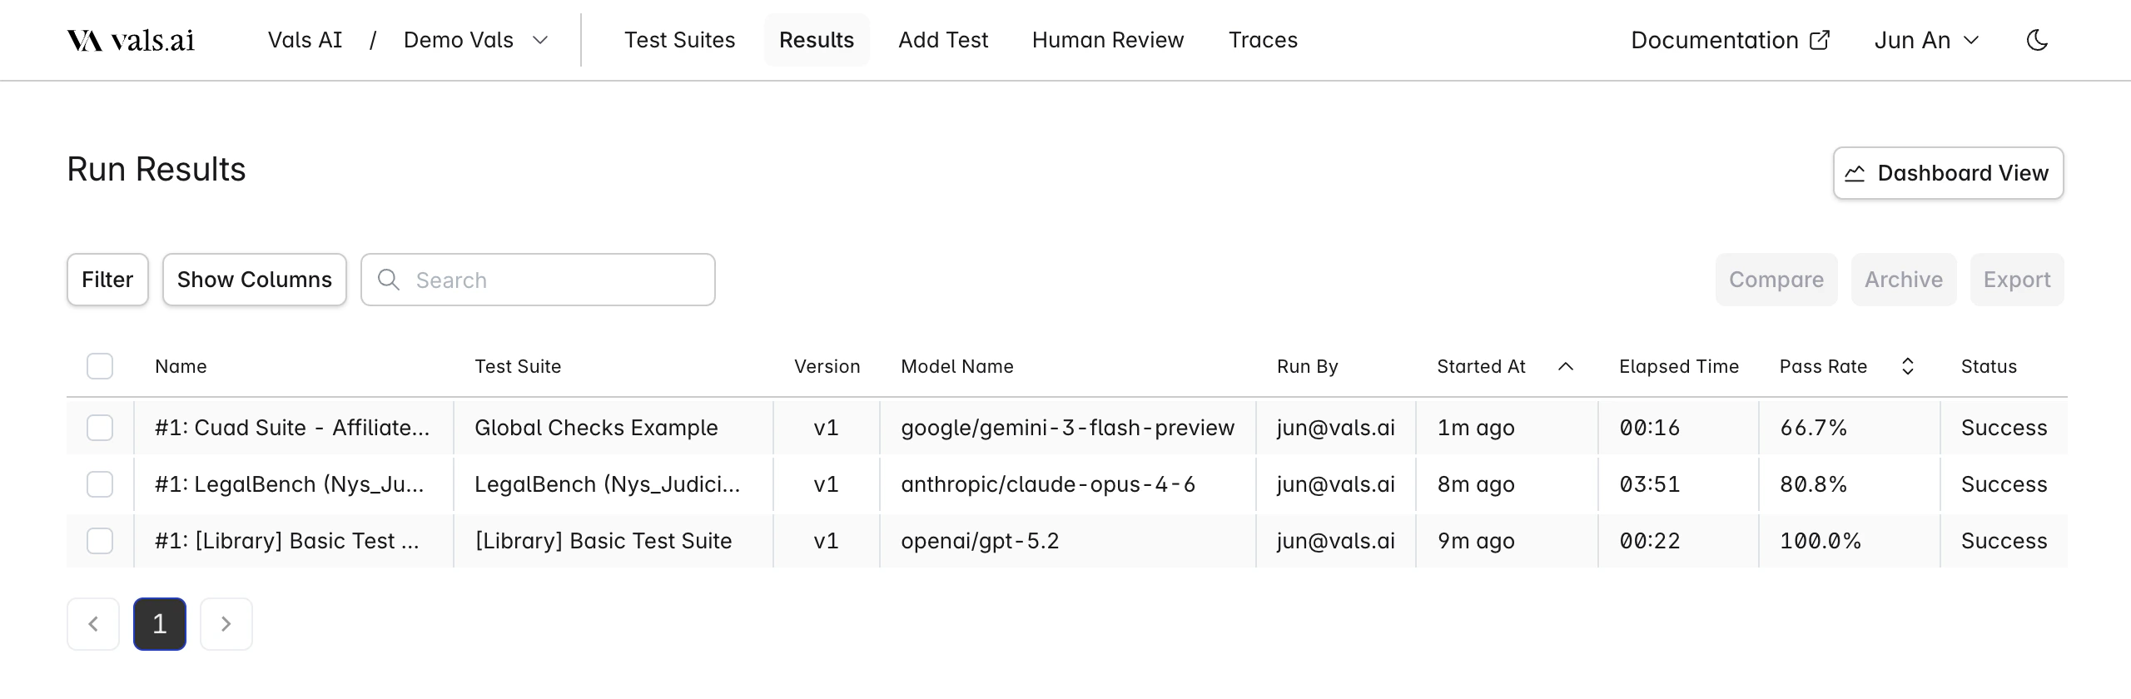Sort by the Name column header
2131x699 pixels.
[181, 366]
